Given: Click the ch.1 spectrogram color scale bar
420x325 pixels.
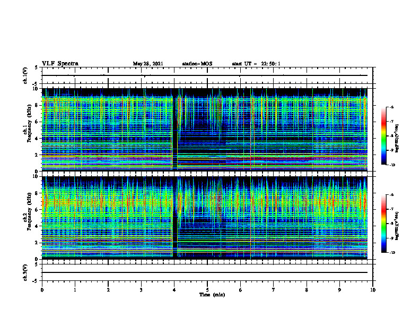Looking at the screenshot, I should (x=383, y=136).
